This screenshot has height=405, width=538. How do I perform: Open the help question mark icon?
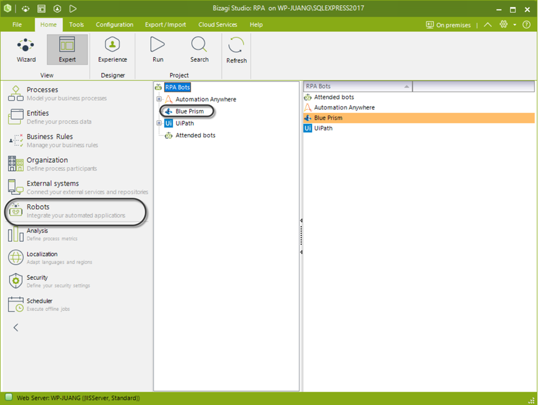(526, 25)
